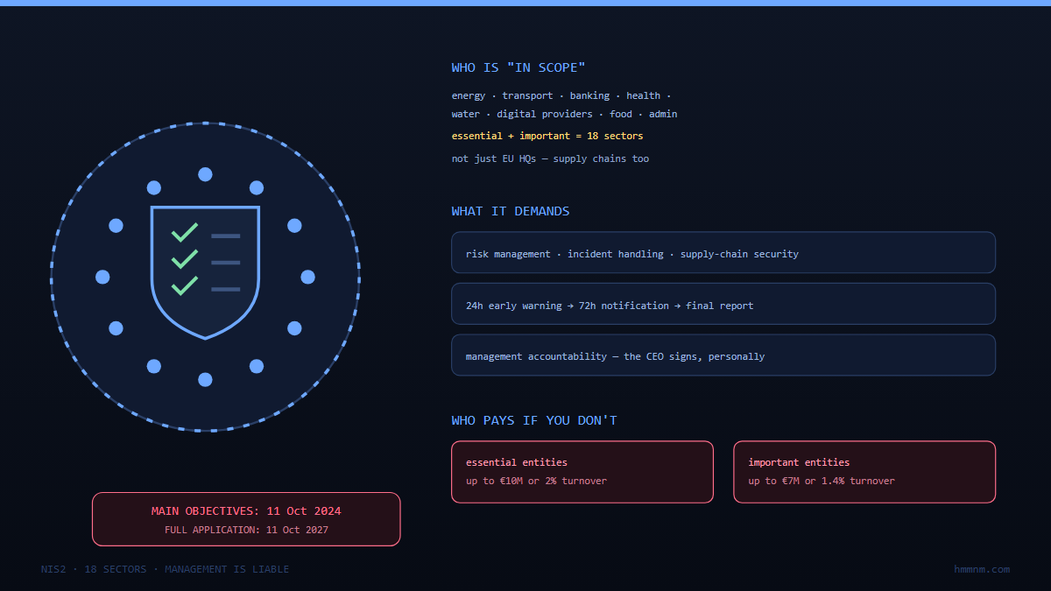Select the risk management demands card

click(x=723, y=252)
